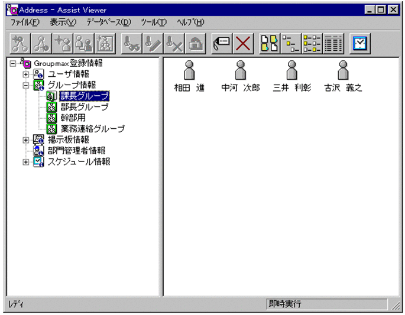The height and width of the screenshot is (315, 405).
Task: Select 課長グループ in the tree
Action: pyautogui.click(x=85, y=96)
